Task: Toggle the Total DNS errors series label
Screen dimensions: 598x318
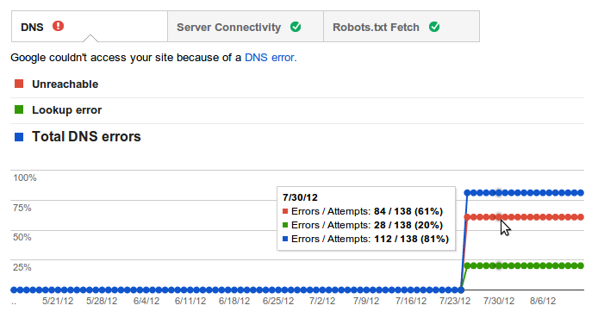Action: click(86, 136)
